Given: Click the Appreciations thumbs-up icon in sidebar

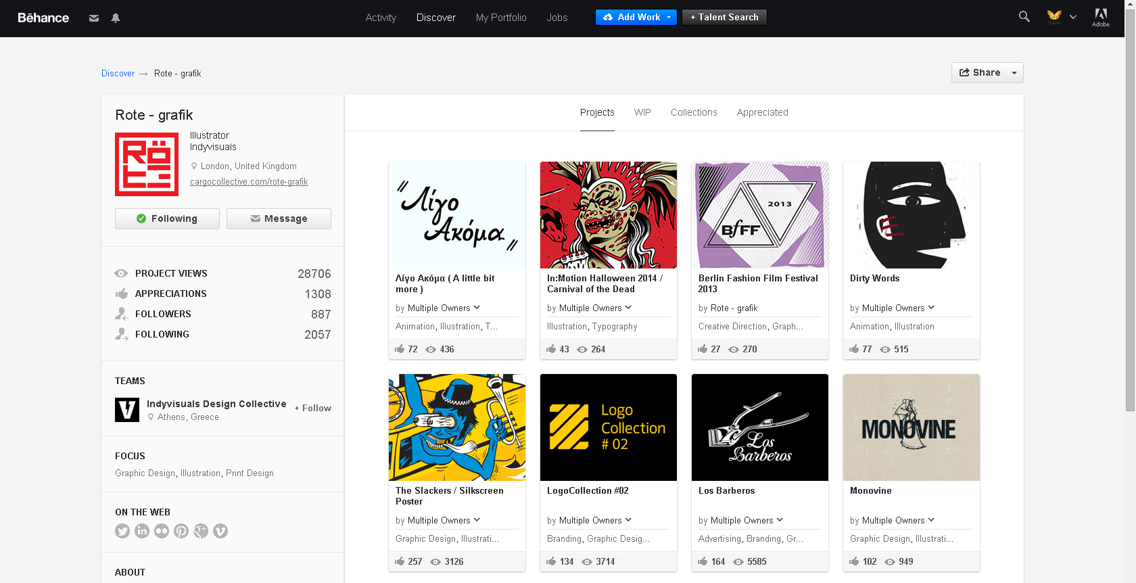Looking at the screenshot, I should coord(122,294).
